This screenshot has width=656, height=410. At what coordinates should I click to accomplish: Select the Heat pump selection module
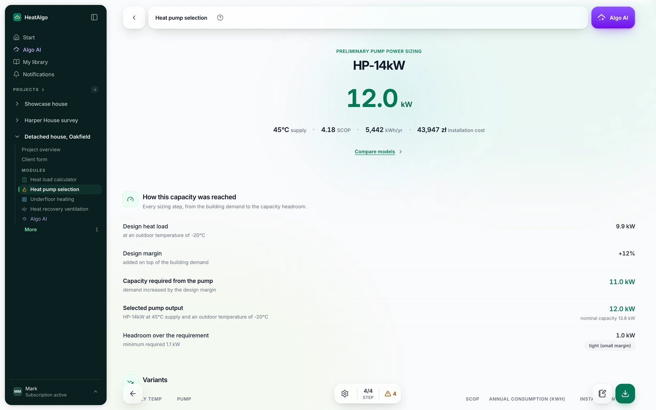60,189
